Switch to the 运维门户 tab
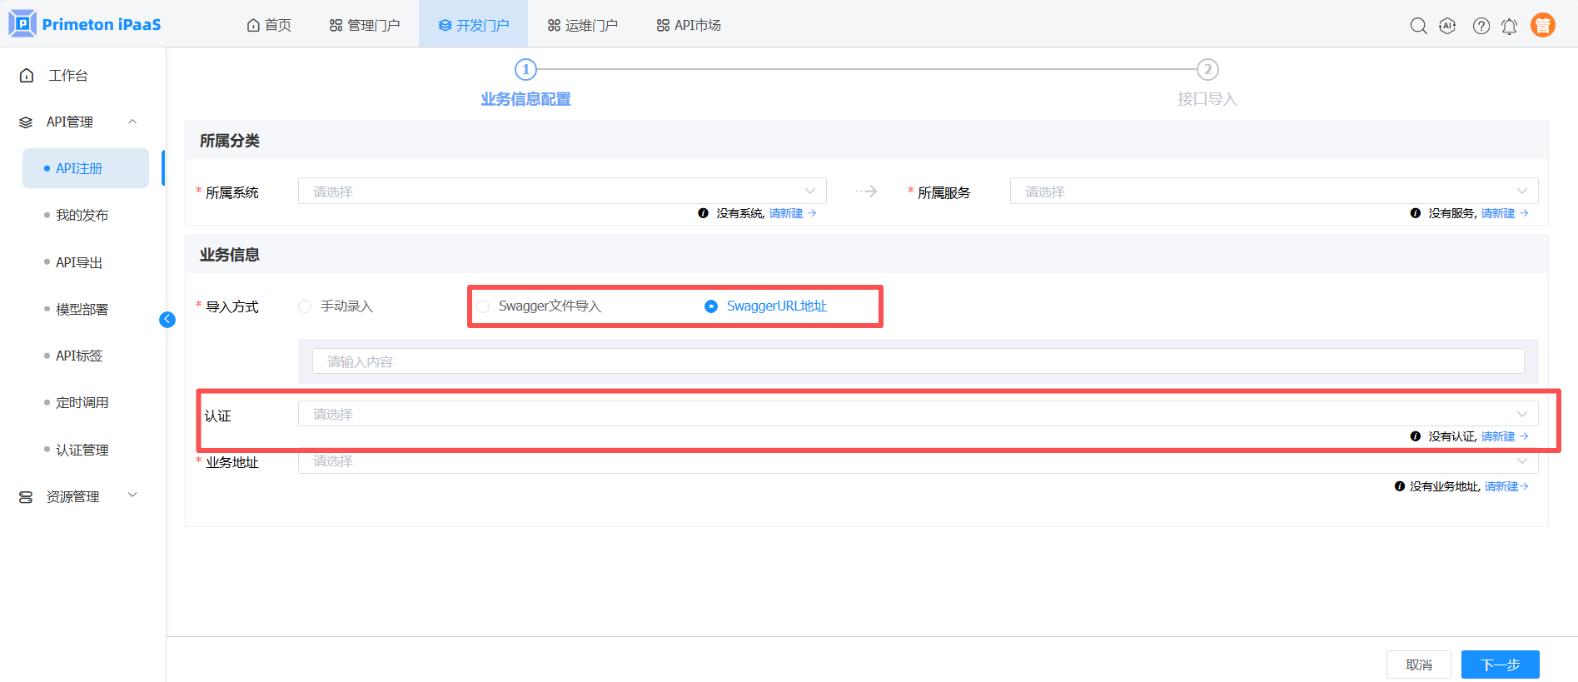The image size is (1578, 682). (x=583, y=25)
